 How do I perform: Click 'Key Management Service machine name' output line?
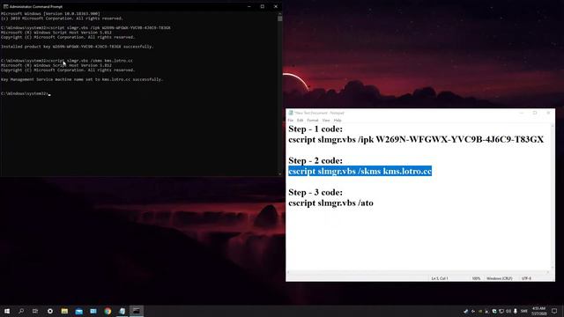(x=82, y=79)
